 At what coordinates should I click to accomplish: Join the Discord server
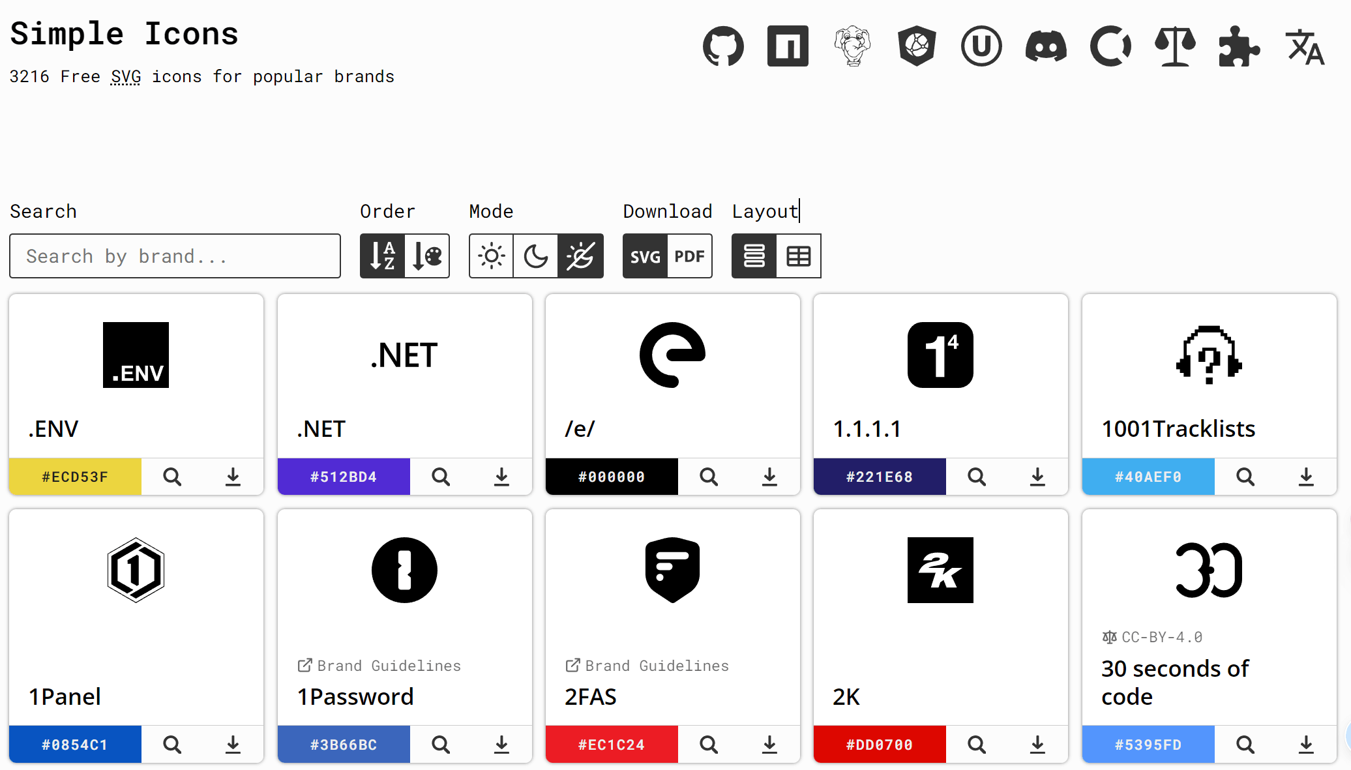click(x=1046, y=46)
